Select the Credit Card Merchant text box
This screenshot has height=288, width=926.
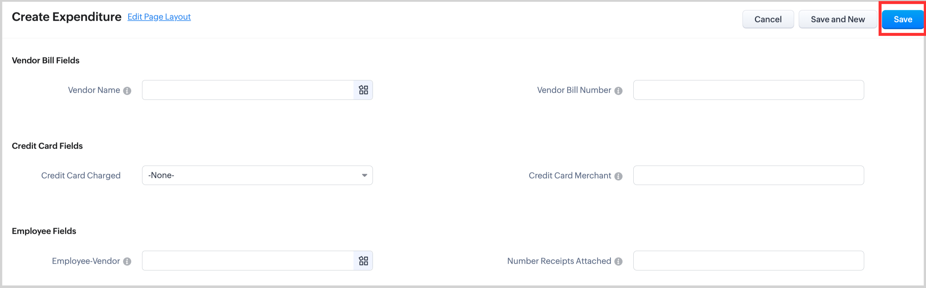[x=748, y=176]
